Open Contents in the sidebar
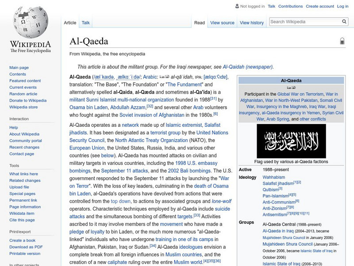Screen dimensions: 354x266 coord(18,74)
